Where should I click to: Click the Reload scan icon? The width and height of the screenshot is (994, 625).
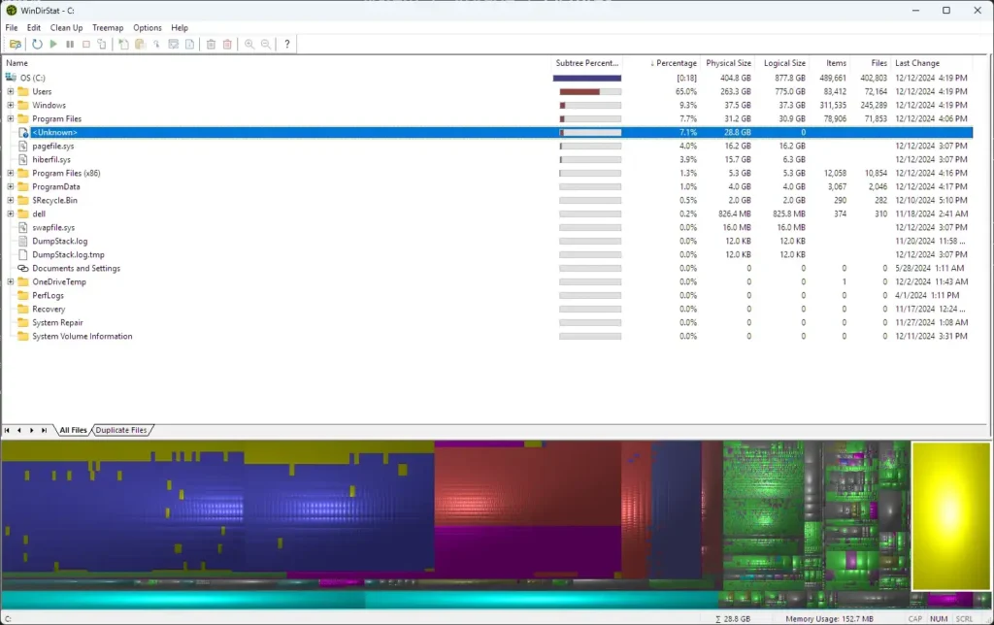37,44
